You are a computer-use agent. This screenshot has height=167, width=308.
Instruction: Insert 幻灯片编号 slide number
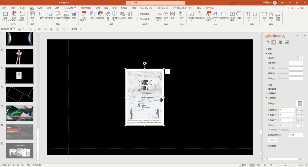[232, 16]
